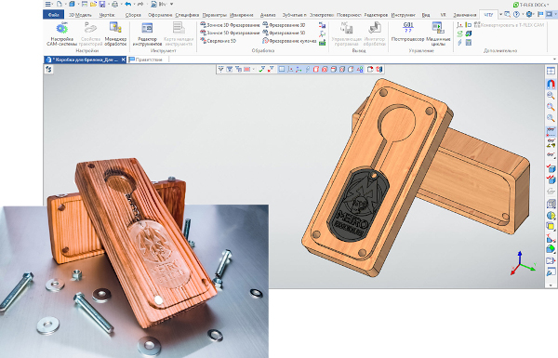Expand the dropdown arrow beside the ЧПУ tab

click(500, 15)
